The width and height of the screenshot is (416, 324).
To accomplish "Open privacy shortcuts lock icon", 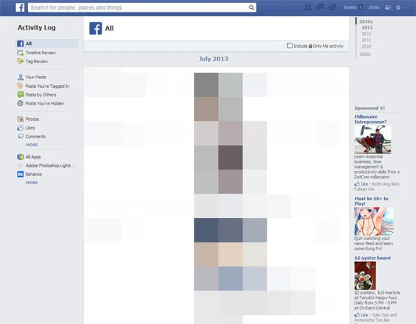I will (x=388, y=8).
